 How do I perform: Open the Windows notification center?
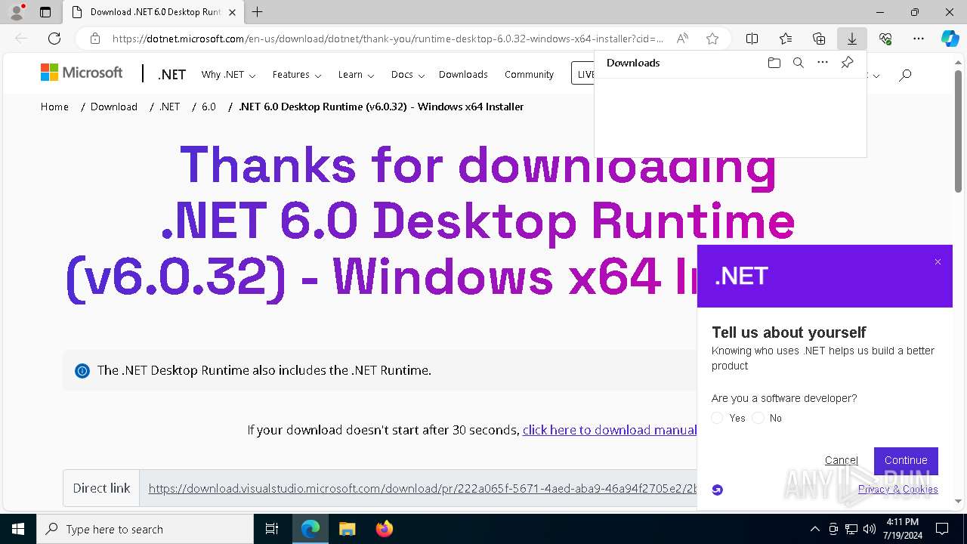click(x=942, y=529)
